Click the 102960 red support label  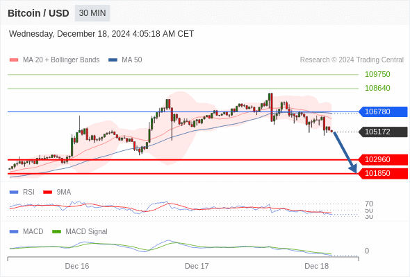(x=383, y=159)
